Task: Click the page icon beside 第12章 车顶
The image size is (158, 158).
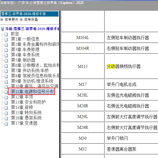Action: pyautogui.click(x=6, y=97)
